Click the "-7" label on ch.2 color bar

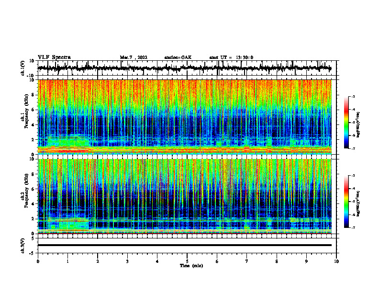click(x=353, y=228)
